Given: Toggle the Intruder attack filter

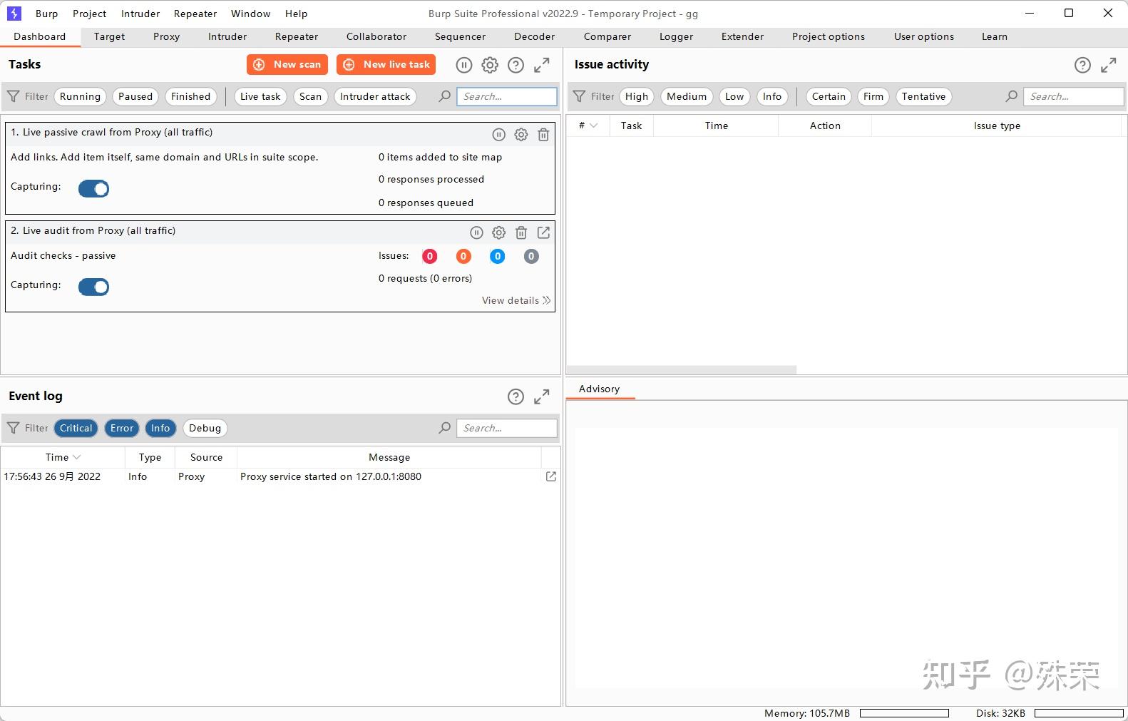Looking at the screenshot, I should pos(375,96).
